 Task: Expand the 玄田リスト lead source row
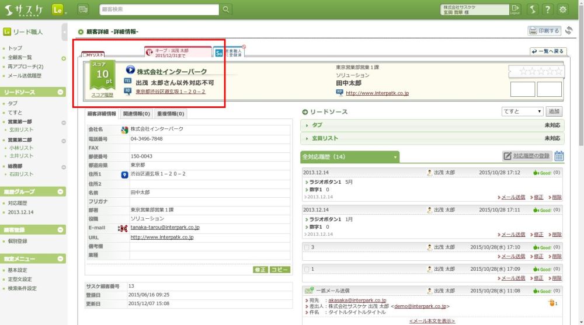(x=432, y=138)
